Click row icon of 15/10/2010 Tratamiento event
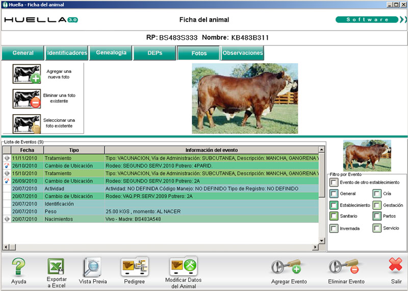 point(7,173)
